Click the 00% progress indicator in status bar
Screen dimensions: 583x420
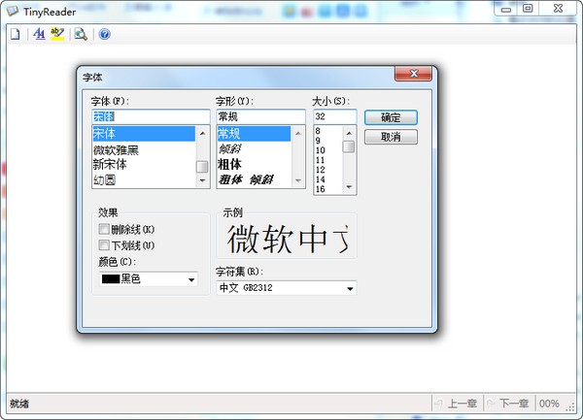[550, 404]
